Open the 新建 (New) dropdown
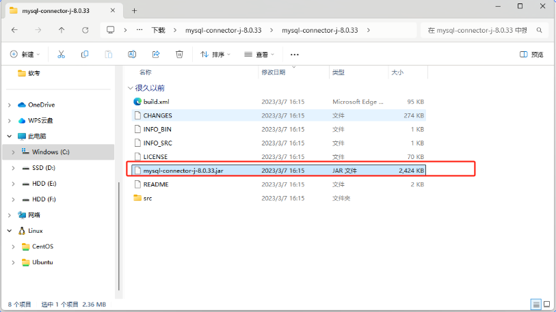 click(x=25, y=54)
